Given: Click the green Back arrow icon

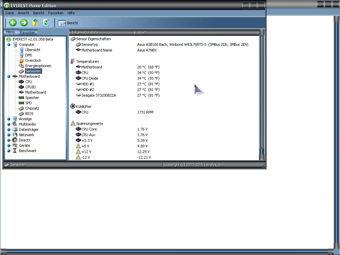Looking at the screenshot, I should (x=13, y=23).
